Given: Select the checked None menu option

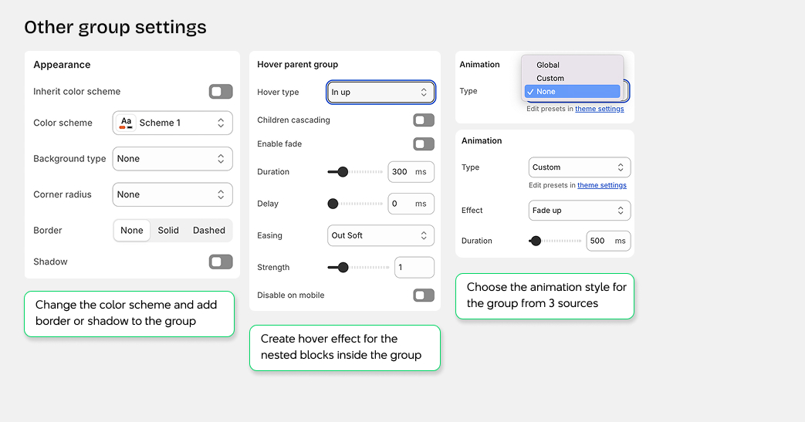Looking at the screenshot, I should point(572,92).
